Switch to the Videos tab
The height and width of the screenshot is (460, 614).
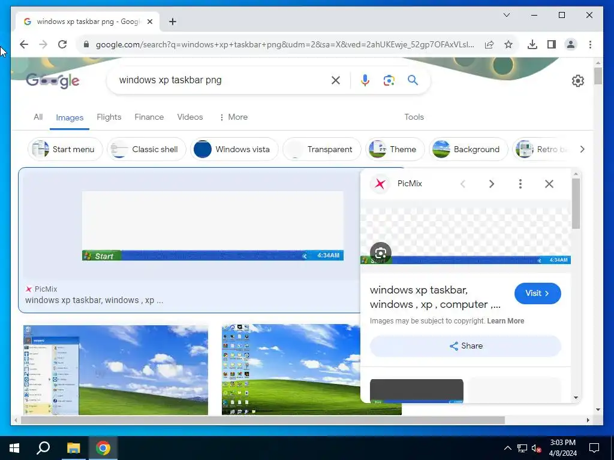click(x=190, y=117)
